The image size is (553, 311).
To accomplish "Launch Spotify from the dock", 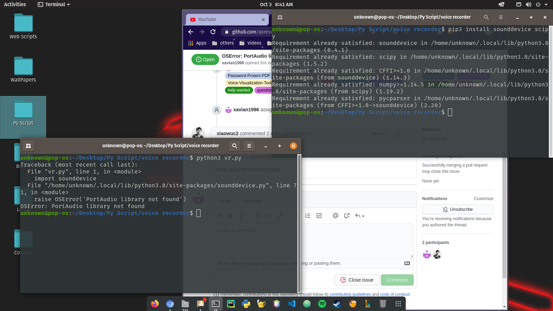I will (x=322, y=304).
